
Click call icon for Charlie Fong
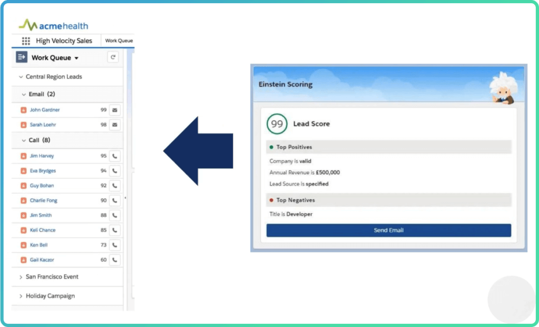pos(115,200)
